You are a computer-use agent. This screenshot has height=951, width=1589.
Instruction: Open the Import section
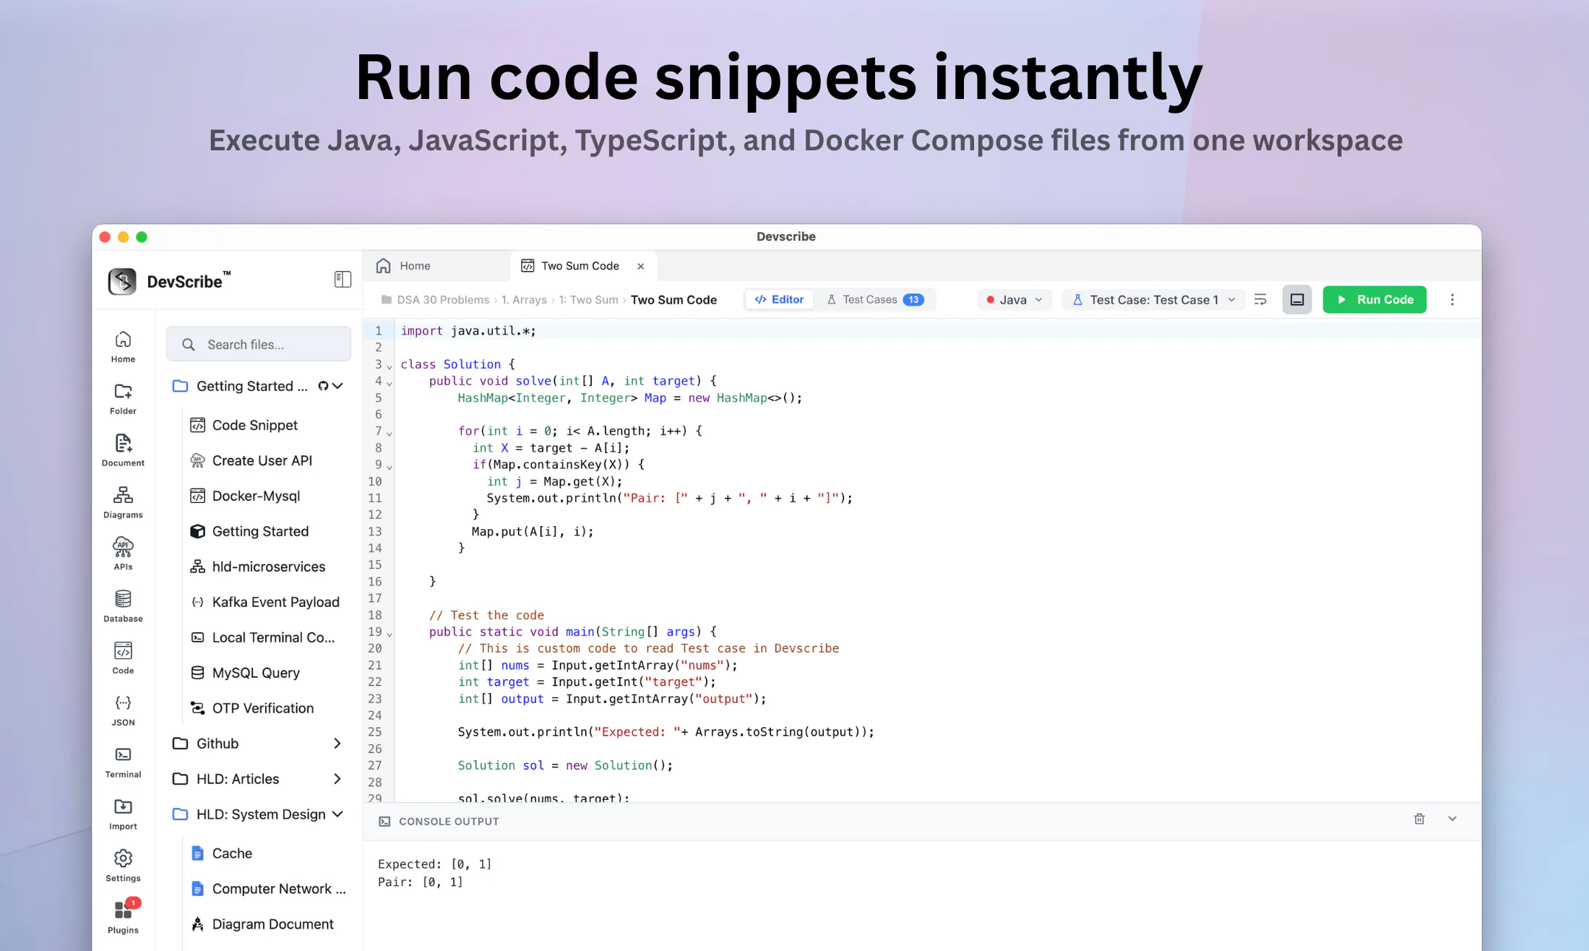point(123,815)
